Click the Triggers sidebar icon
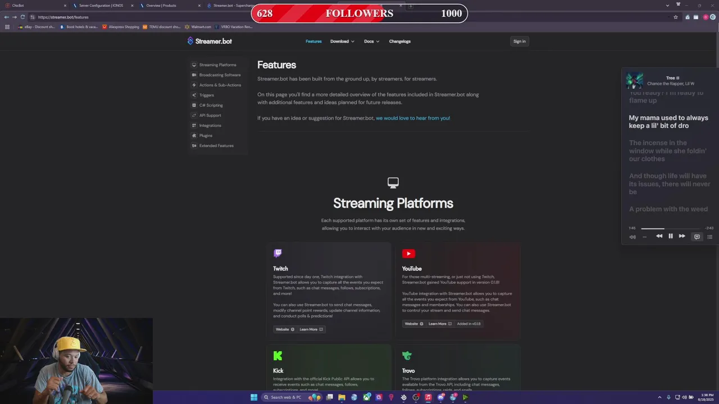 [x=194, y=95]
